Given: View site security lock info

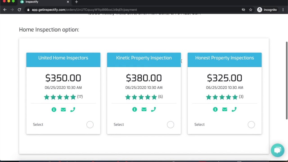Looking at the screenshot, I should point(28,10).
